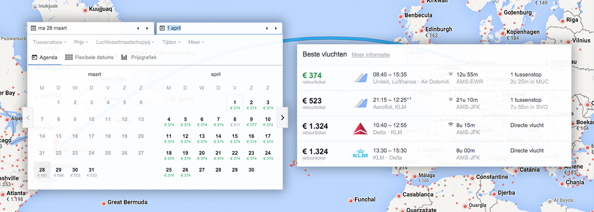The height and width of the screenshot is (212, 594).
Task: Click the Gotenburg map marker
Action: point(500,13)
